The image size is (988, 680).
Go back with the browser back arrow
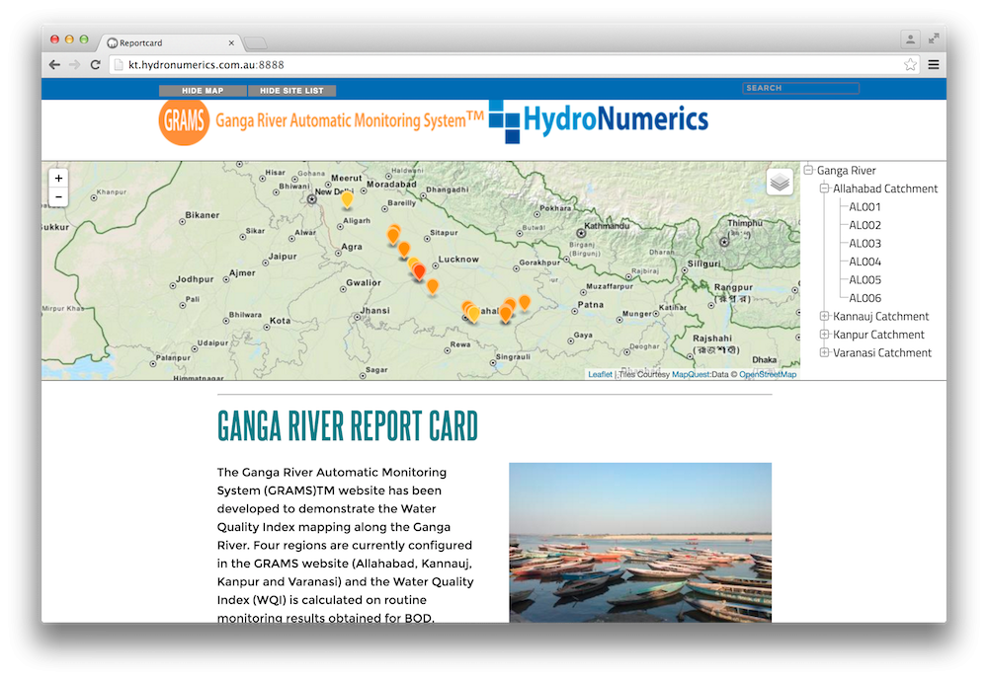(x=54, y=65)
